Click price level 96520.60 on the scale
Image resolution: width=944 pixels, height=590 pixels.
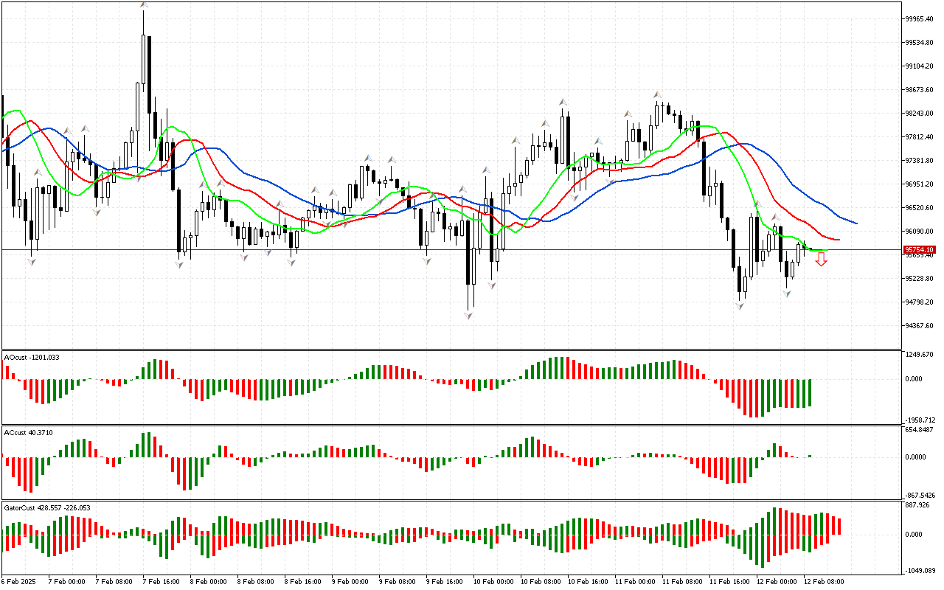click(920, 208)
